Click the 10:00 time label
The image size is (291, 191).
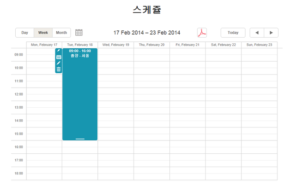pos(19,68)
